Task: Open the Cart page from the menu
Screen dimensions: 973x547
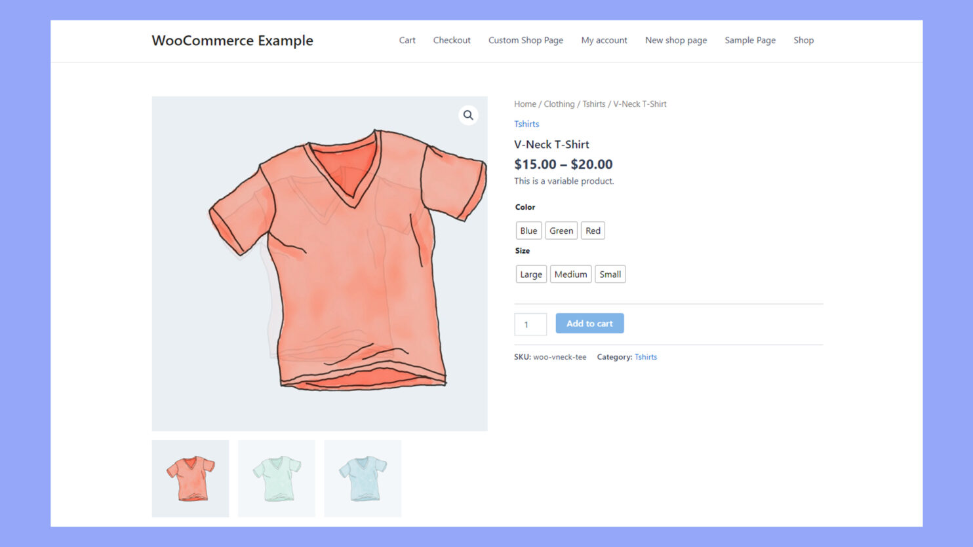Action: point(407,40)
